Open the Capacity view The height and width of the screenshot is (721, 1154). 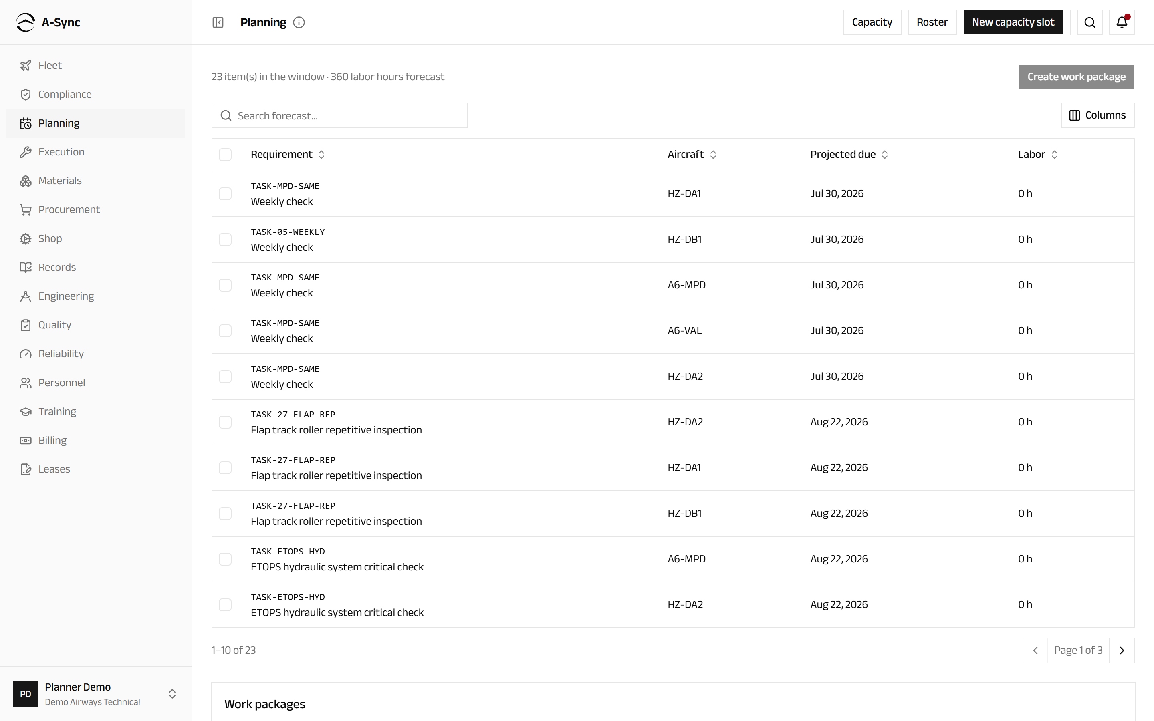click(872, 22)
